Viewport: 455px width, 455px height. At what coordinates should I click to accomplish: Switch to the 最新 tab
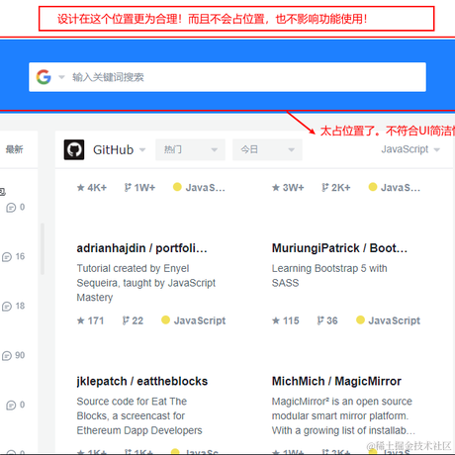pyautogui.click(x=15, y=149)
